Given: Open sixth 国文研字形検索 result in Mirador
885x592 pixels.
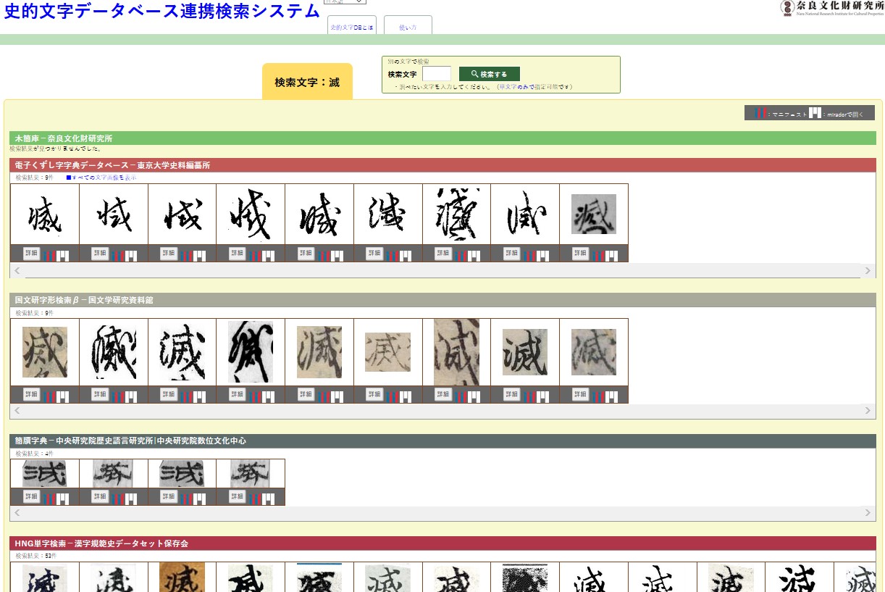Looking at the screenshot, I should point(406,397).
